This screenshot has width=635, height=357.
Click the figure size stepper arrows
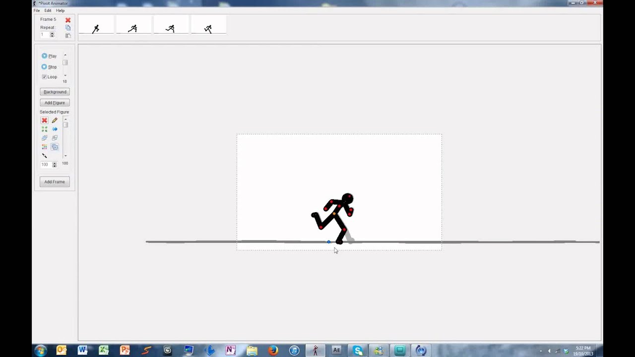click(x=55, y=165)
